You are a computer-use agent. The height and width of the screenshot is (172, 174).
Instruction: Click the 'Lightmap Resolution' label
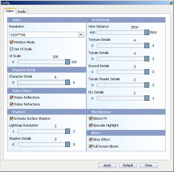tap(23, 125)
